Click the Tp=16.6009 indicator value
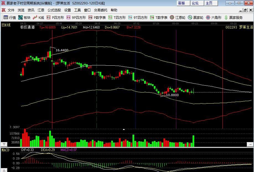The width and height of the screenshot is (254, 172). coord(48,27)
